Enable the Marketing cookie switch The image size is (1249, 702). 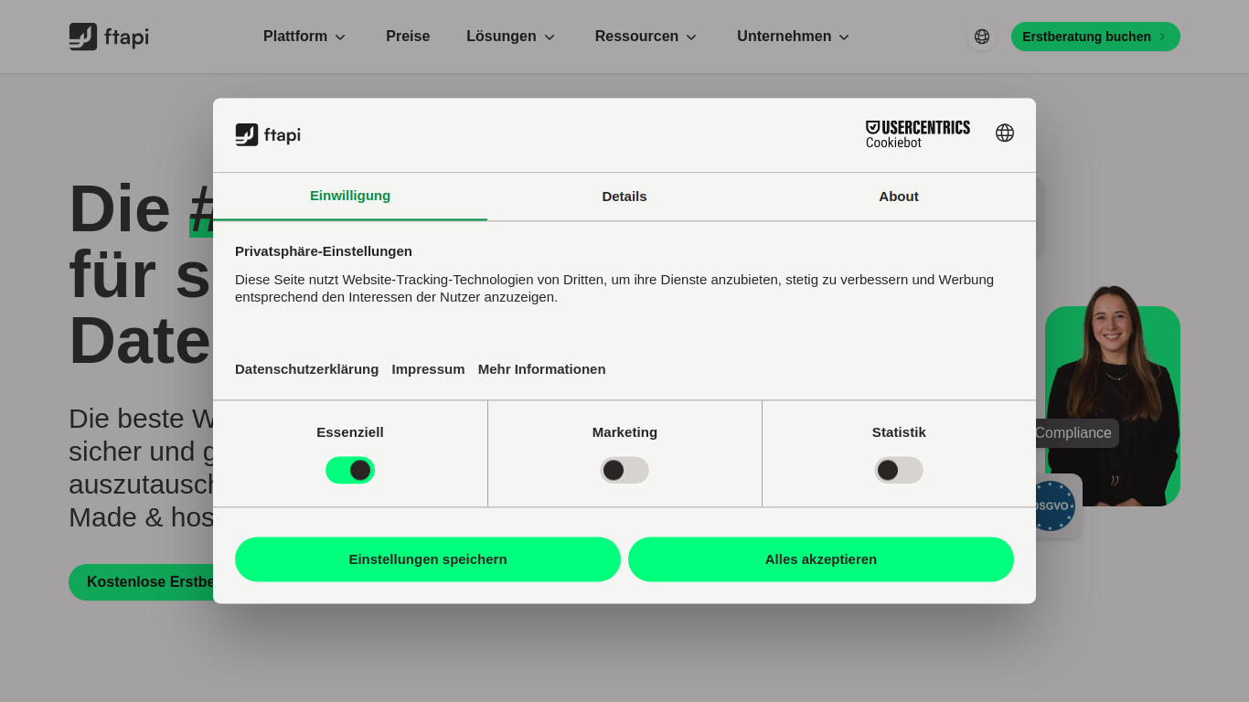pyautogui.click(x=624, y=470)
